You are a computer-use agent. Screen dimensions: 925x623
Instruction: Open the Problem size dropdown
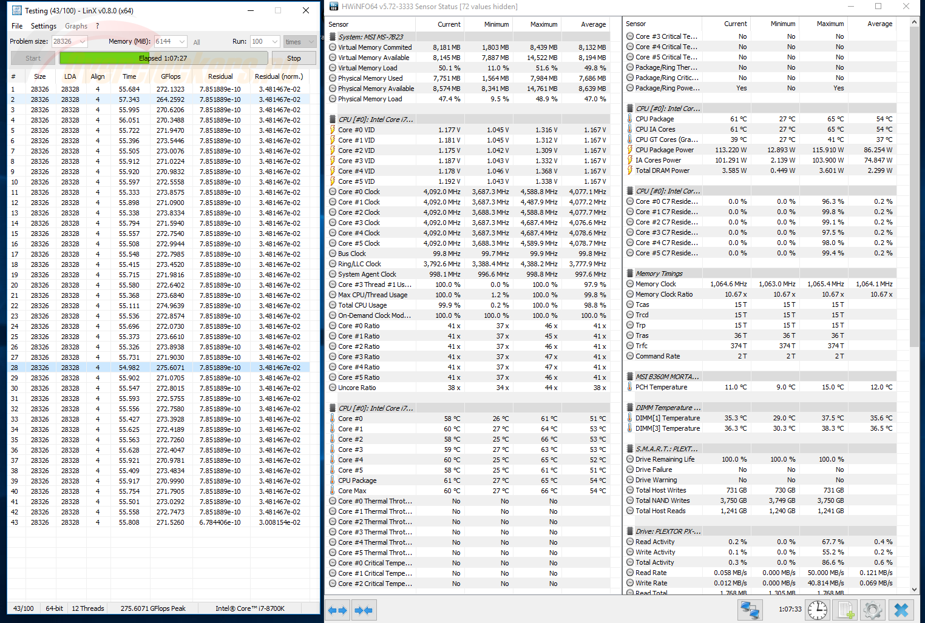click(x=83, y=41)
